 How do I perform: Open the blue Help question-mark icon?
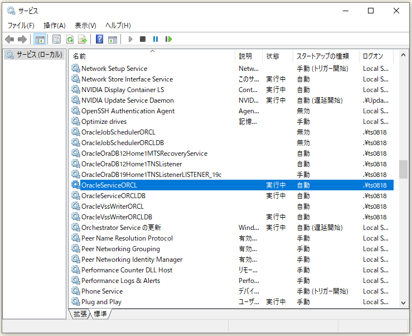tap(100, 40)
